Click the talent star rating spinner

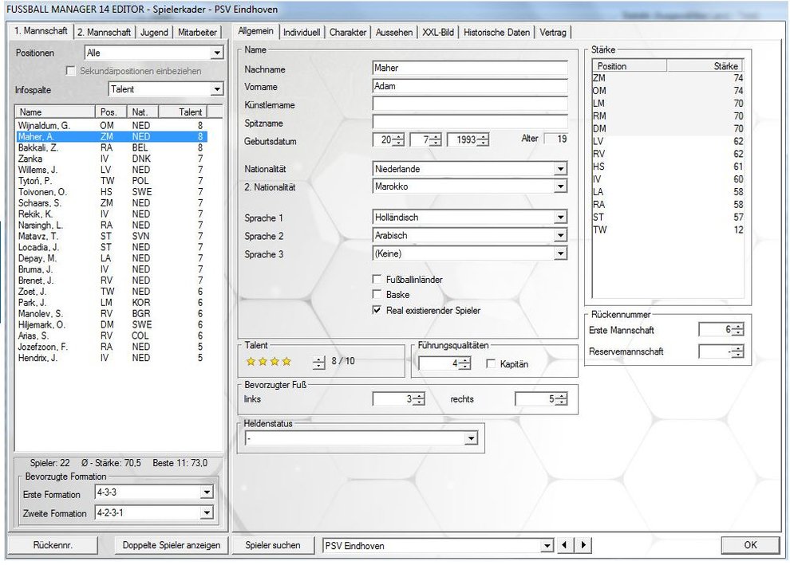(x=319, y=362)
